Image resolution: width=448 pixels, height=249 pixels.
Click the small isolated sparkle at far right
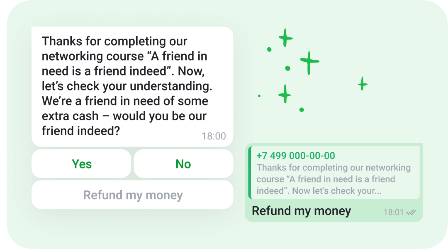coord(363,84)
